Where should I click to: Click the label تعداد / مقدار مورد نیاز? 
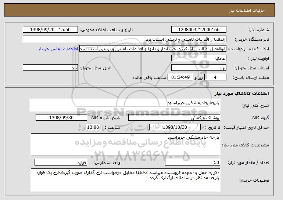pos(248,163)
